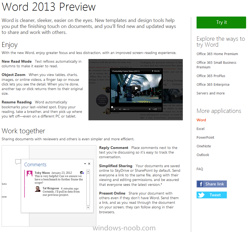The width and height of the screenshot is (248, 232).
Task: Click the reply icon on Toby Nixon's comment
Action: tap(82, 173)
